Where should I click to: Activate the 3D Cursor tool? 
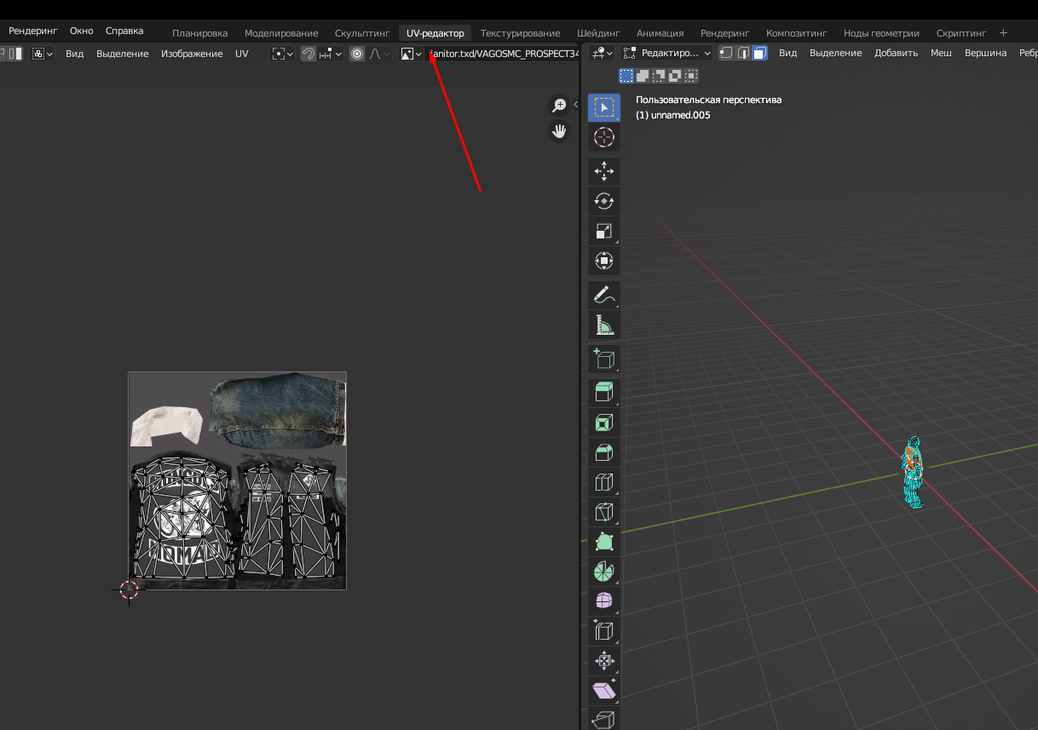pyautogui.click(x=603, y=137)
